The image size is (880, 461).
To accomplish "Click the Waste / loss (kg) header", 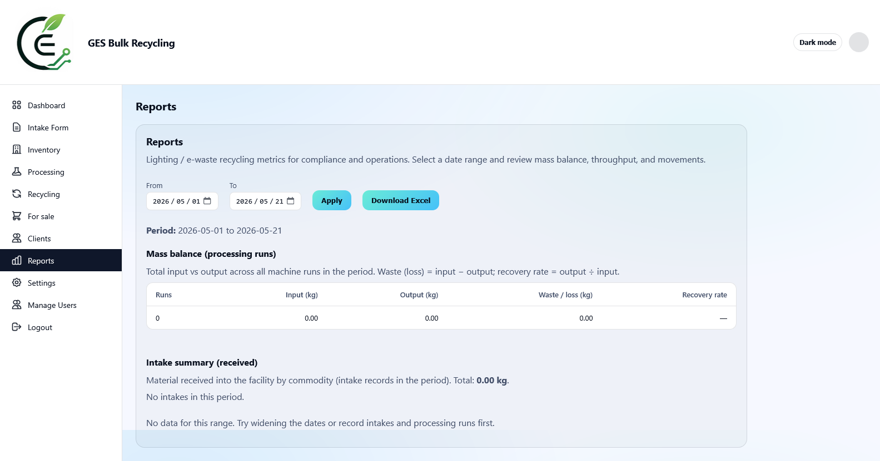I will coord(565,295).
